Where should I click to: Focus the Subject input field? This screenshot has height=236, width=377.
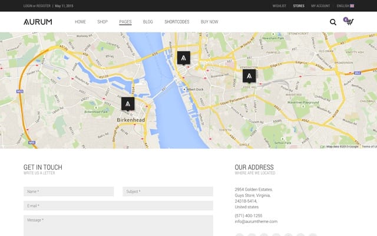pyautogui.click(x=168, y=191)
